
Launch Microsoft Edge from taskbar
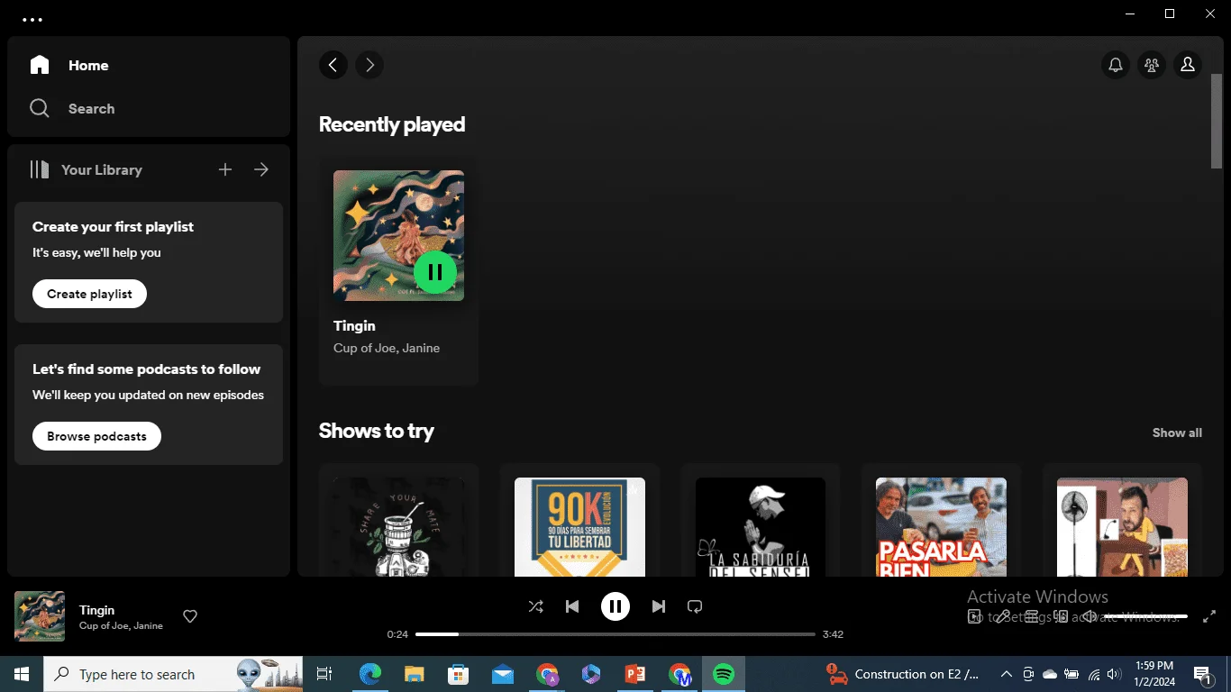[369, 674]
